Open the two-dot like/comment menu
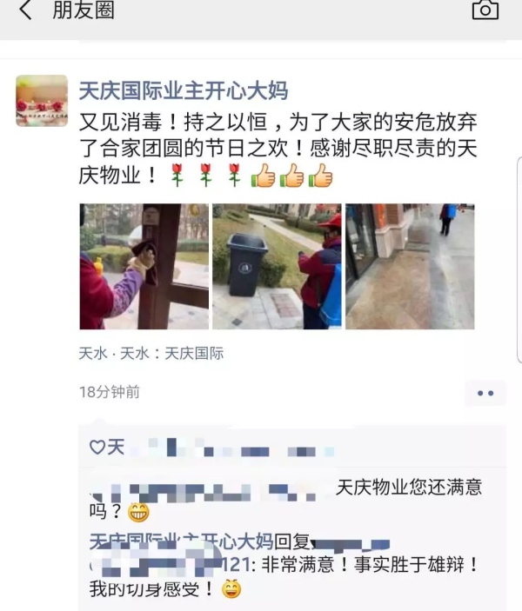 485,393
